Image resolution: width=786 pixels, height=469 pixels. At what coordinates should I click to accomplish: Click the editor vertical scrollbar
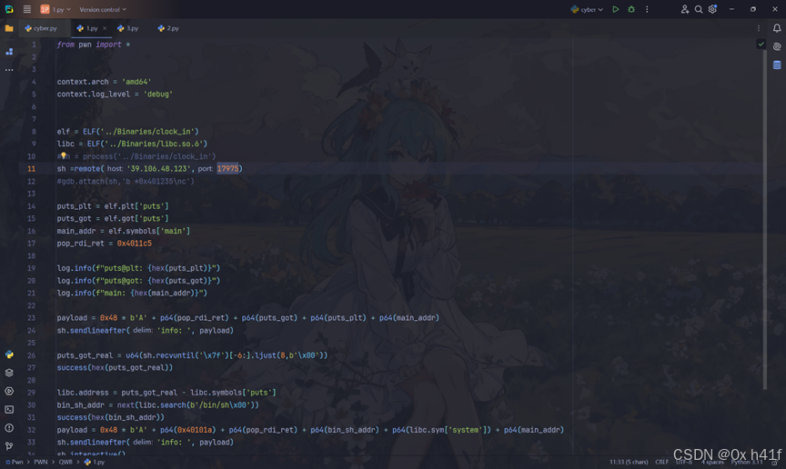click(x=765, y=219)
